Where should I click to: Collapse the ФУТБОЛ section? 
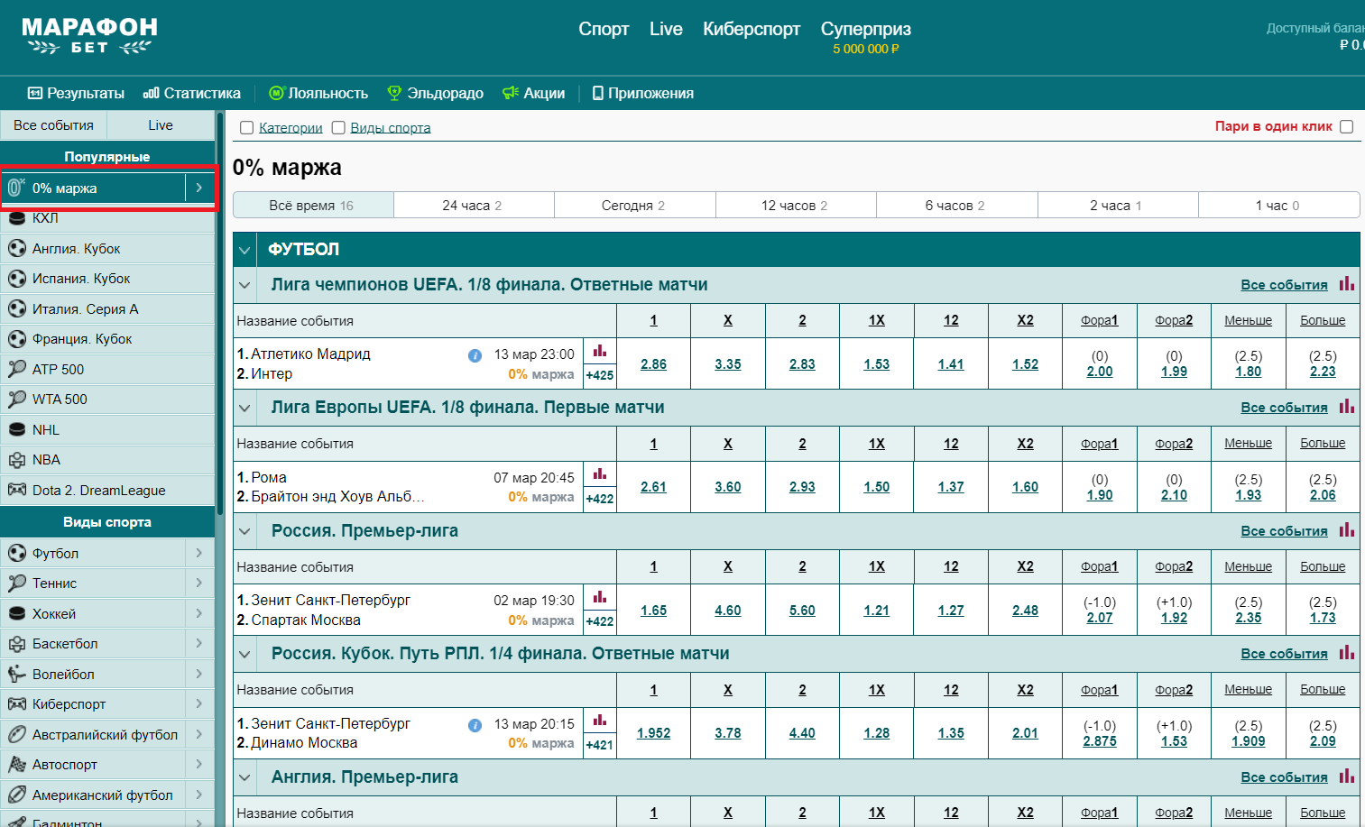point(244,250)
